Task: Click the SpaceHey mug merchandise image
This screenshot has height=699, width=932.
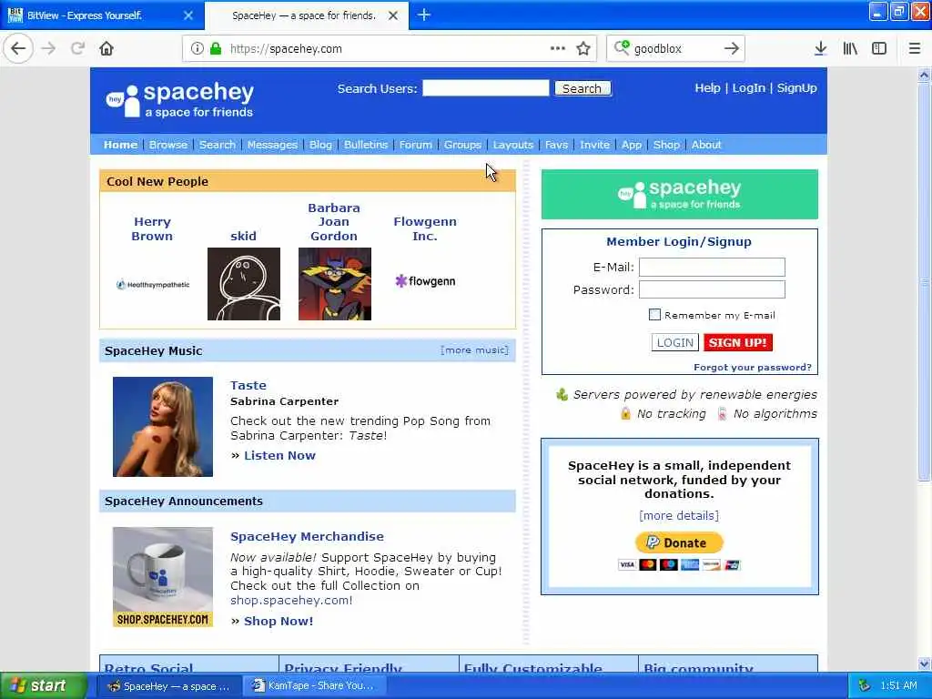Action: pos(163,577)
